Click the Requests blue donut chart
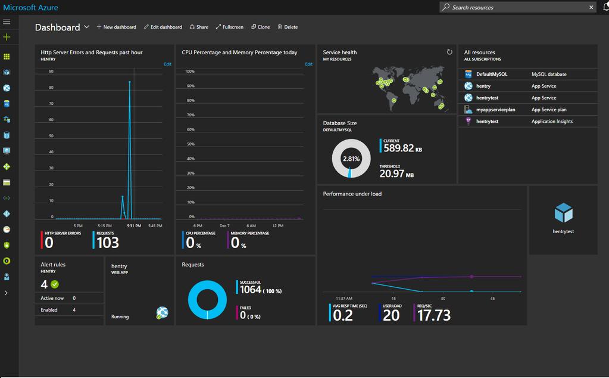609x378 pixels. tap(207, 300)
